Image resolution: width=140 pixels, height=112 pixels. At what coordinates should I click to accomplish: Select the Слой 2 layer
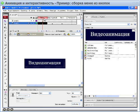[x=23, y=21]
